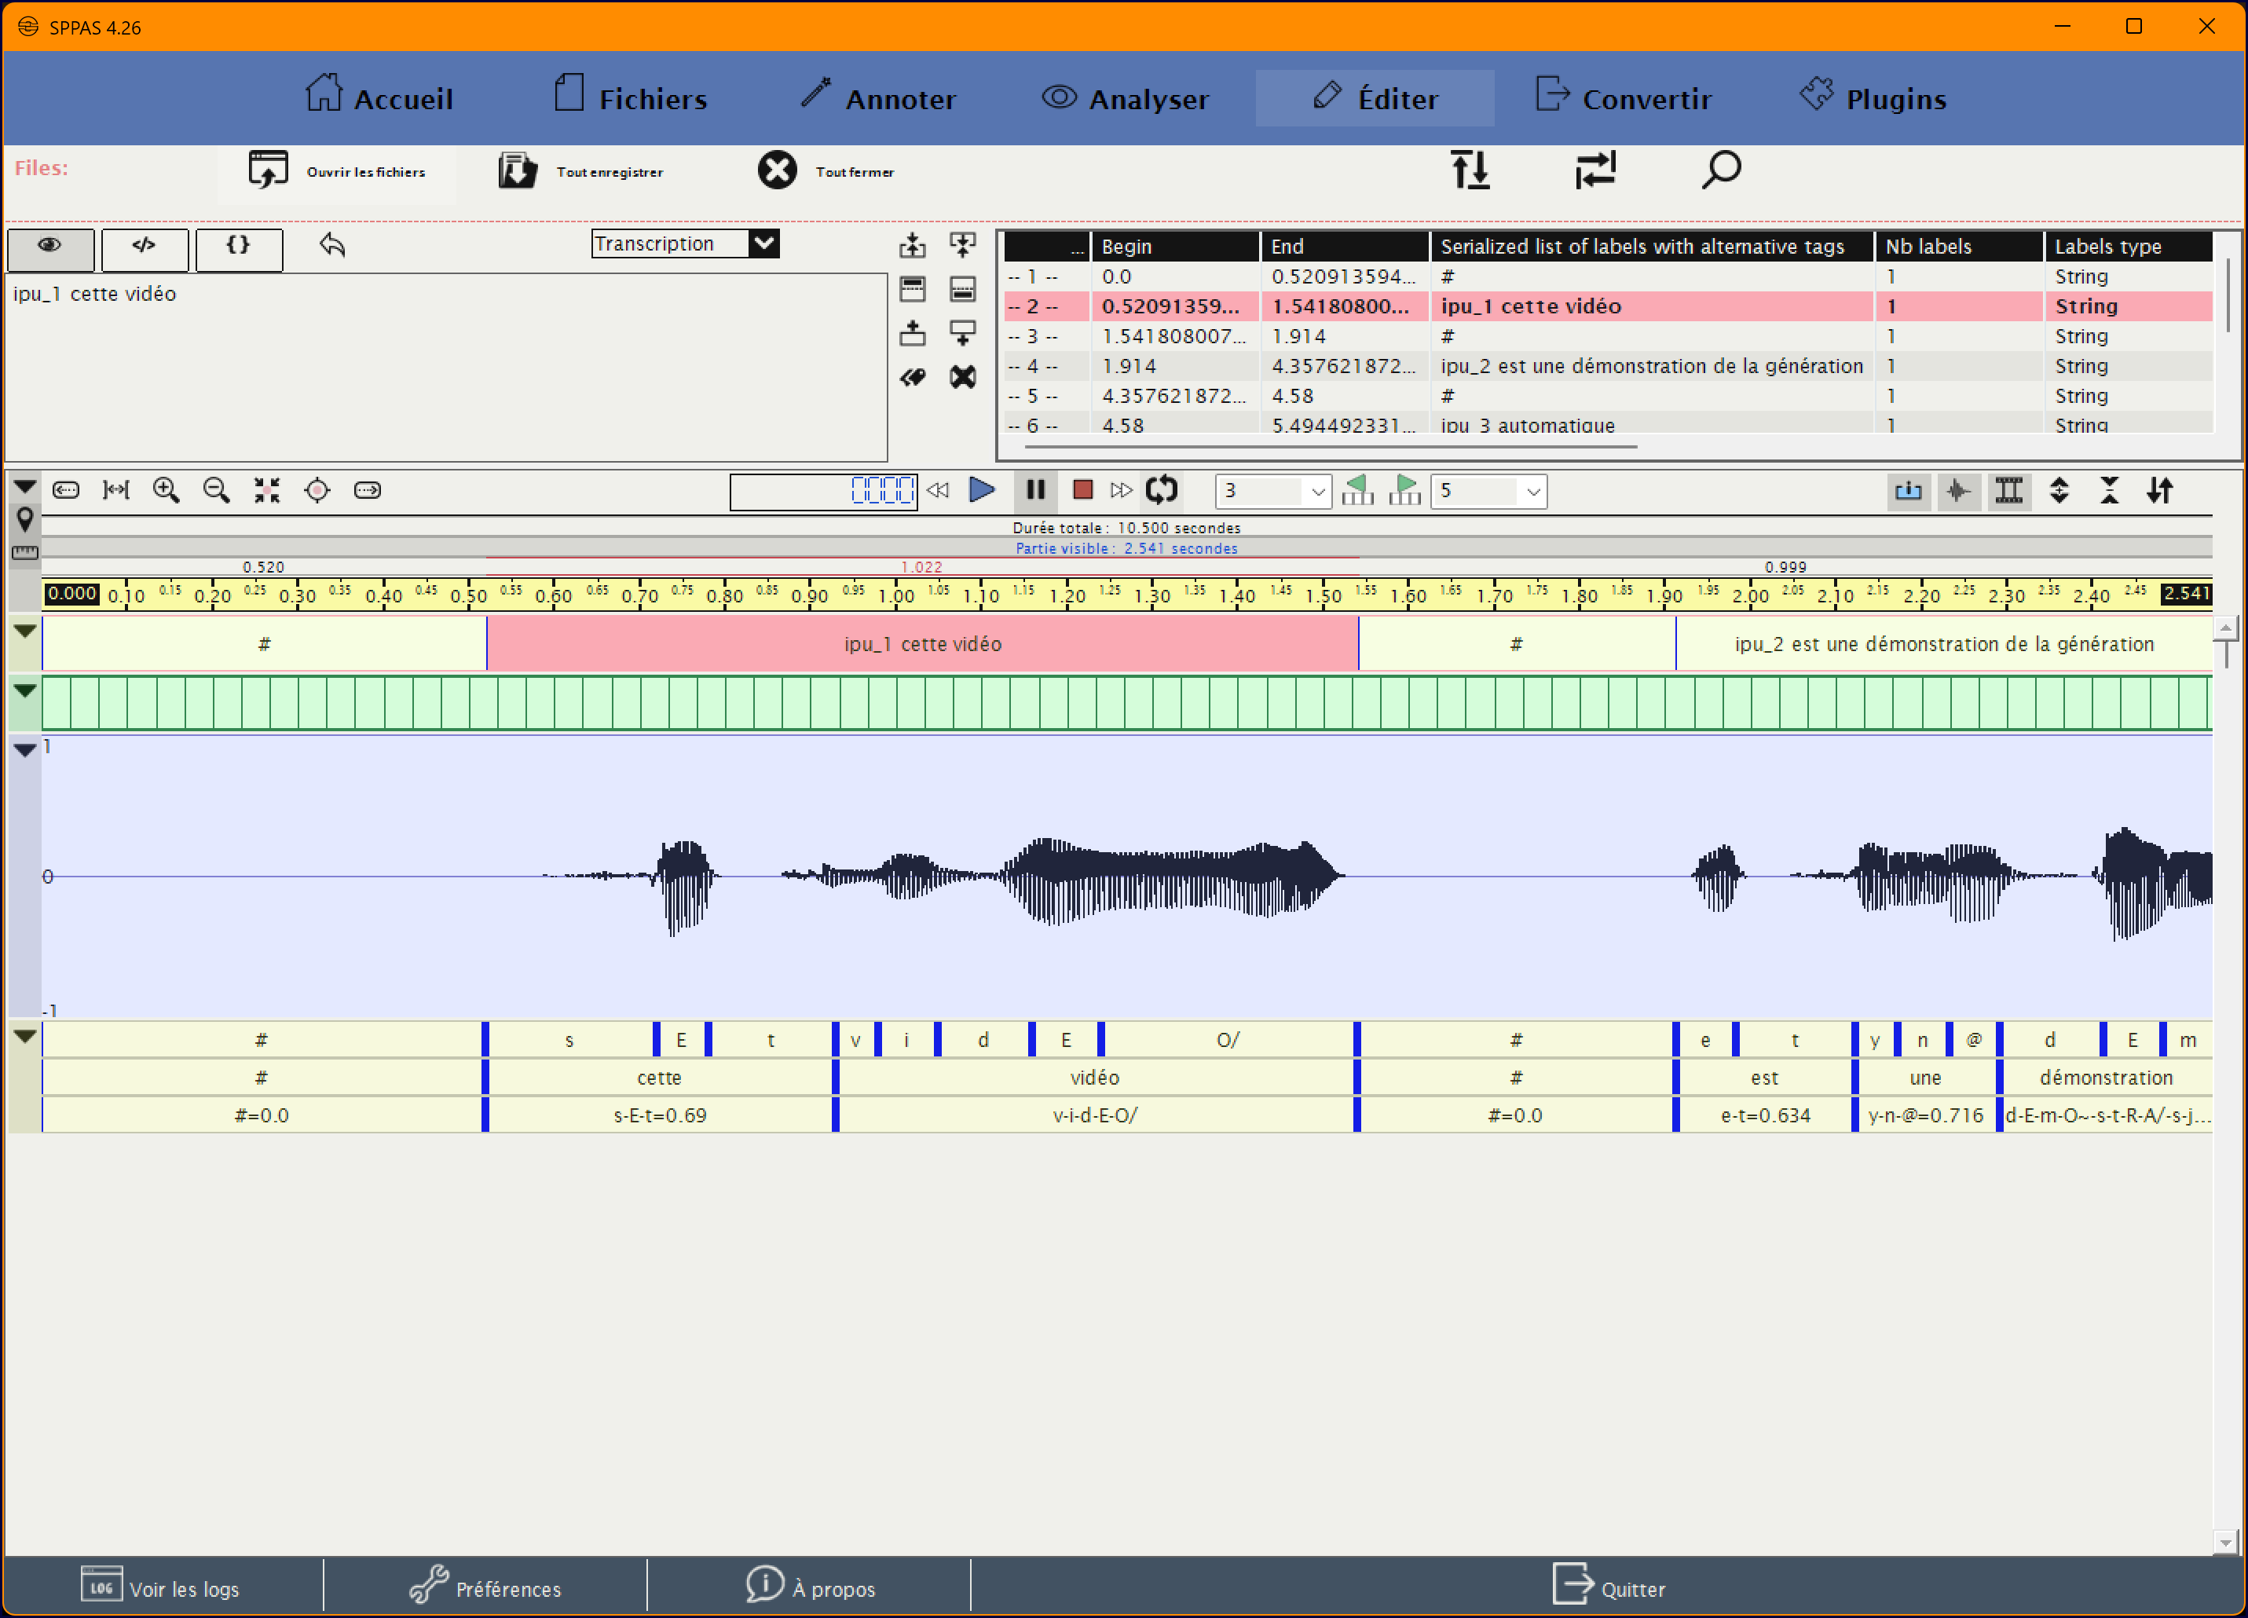This screenshot has height=1618, width=2248.
Task: Open the dropdown showing value 3
Action: coord(1272,491)
